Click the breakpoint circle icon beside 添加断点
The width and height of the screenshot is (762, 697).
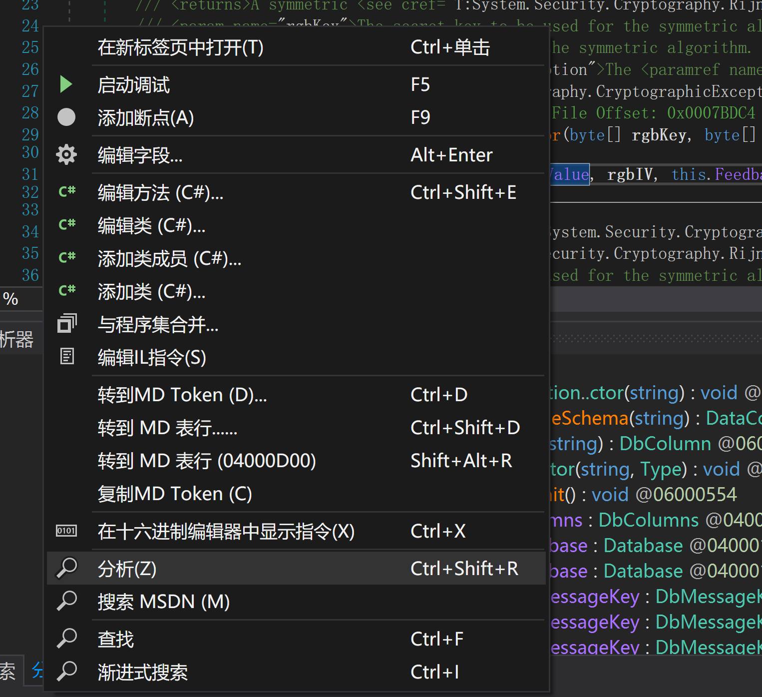click(x=66, y=117)
